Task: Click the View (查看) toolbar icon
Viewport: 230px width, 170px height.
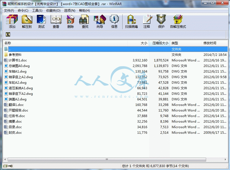Action: (56, 19)
